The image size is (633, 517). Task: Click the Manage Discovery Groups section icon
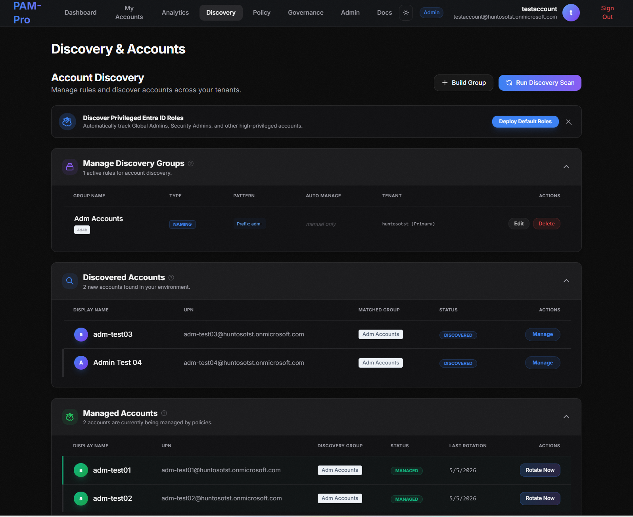point(70,167)
